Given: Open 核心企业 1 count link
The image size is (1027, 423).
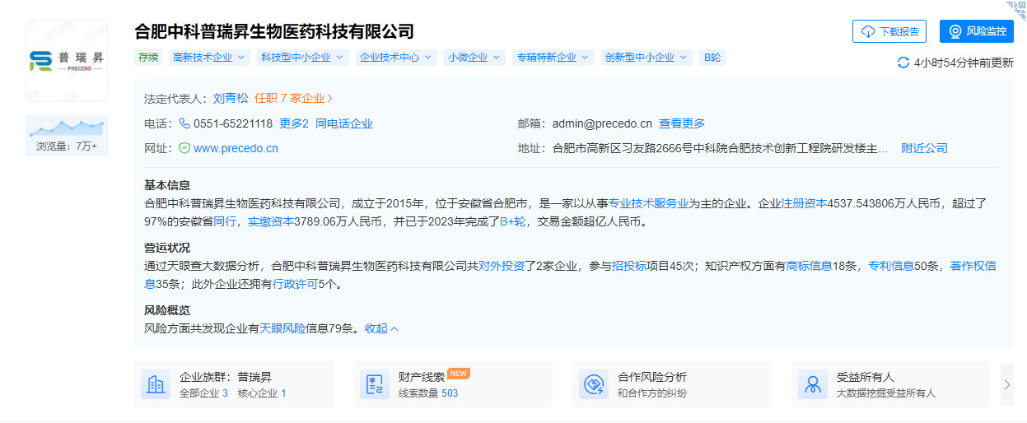Looking at the screenshot, I should point(262,393).
